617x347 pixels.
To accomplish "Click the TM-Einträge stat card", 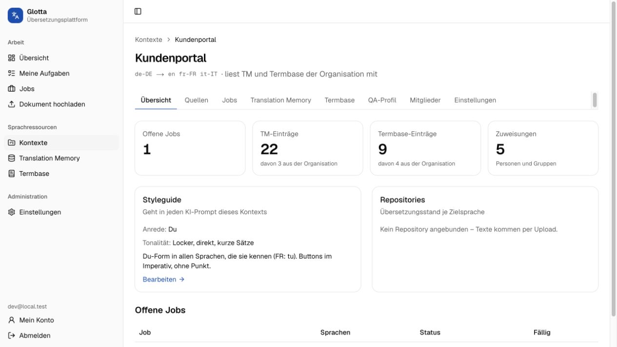I will click(x=308, y=148).
